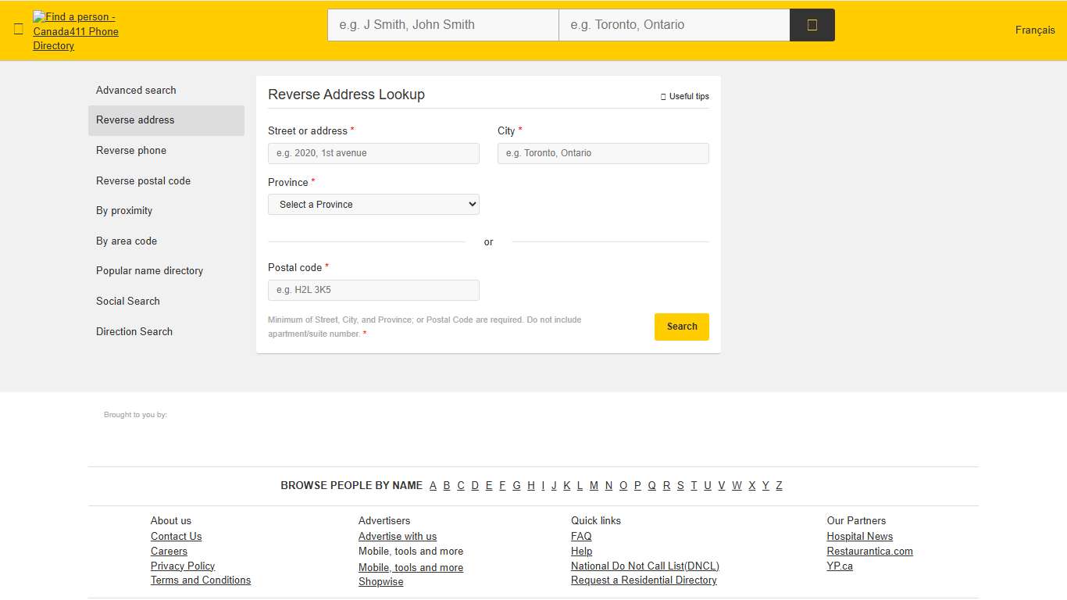Click the Postal code input field
The image size is (1067, 600).
click(373, 290)
